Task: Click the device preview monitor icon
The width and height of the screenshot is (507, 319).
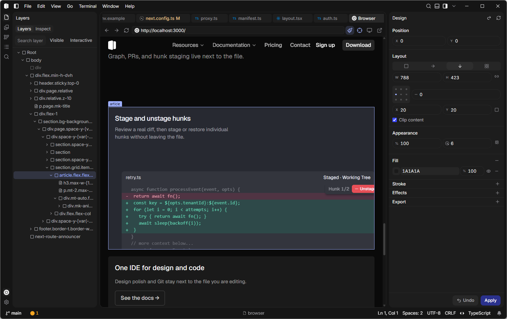Action: pyautogui.click(x=369, y=30)
